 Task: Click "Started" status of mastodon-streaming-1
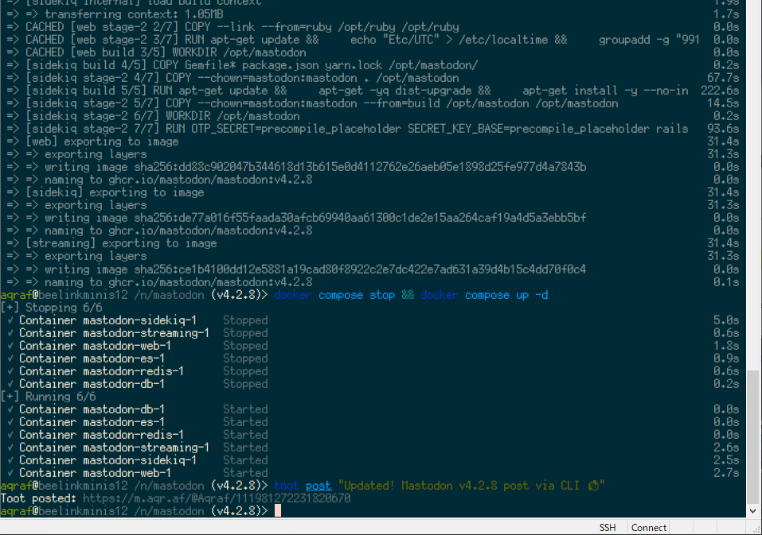[245, 448]
